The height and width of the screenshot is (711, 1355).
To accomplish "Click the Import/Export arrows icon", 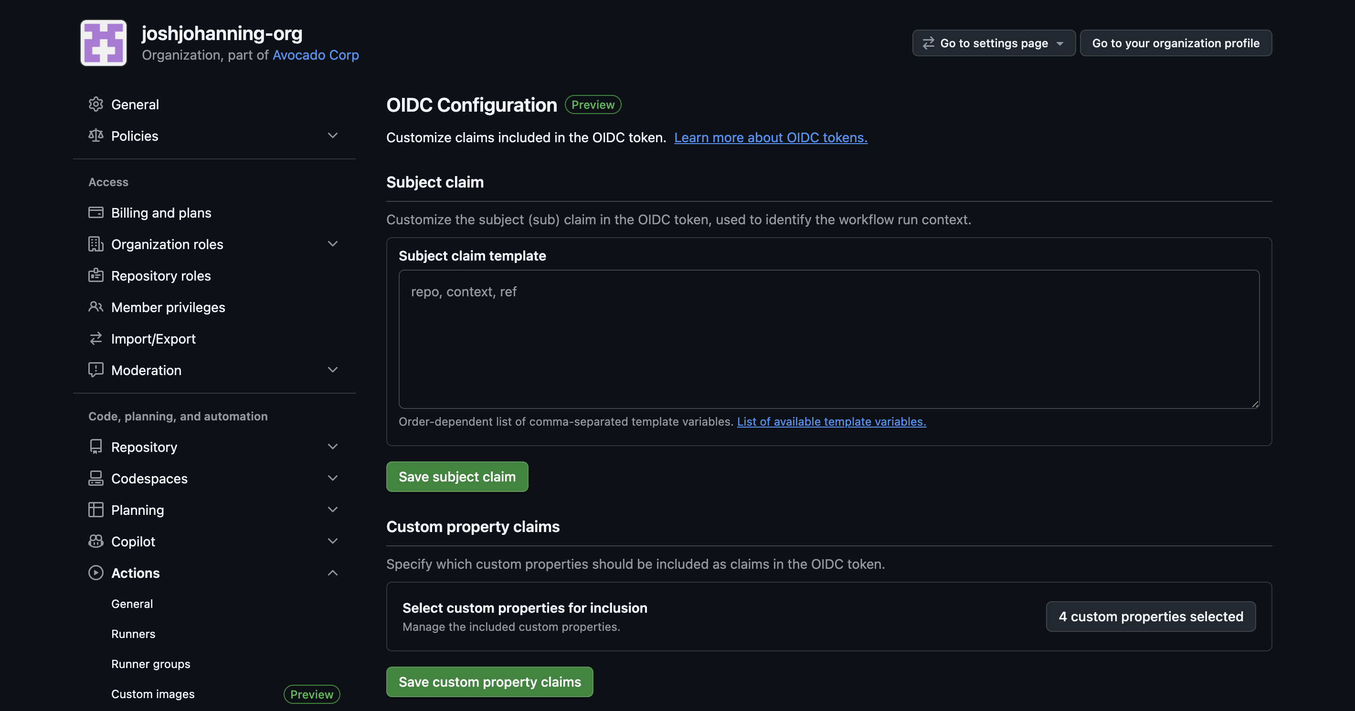I will click(96, 338).
